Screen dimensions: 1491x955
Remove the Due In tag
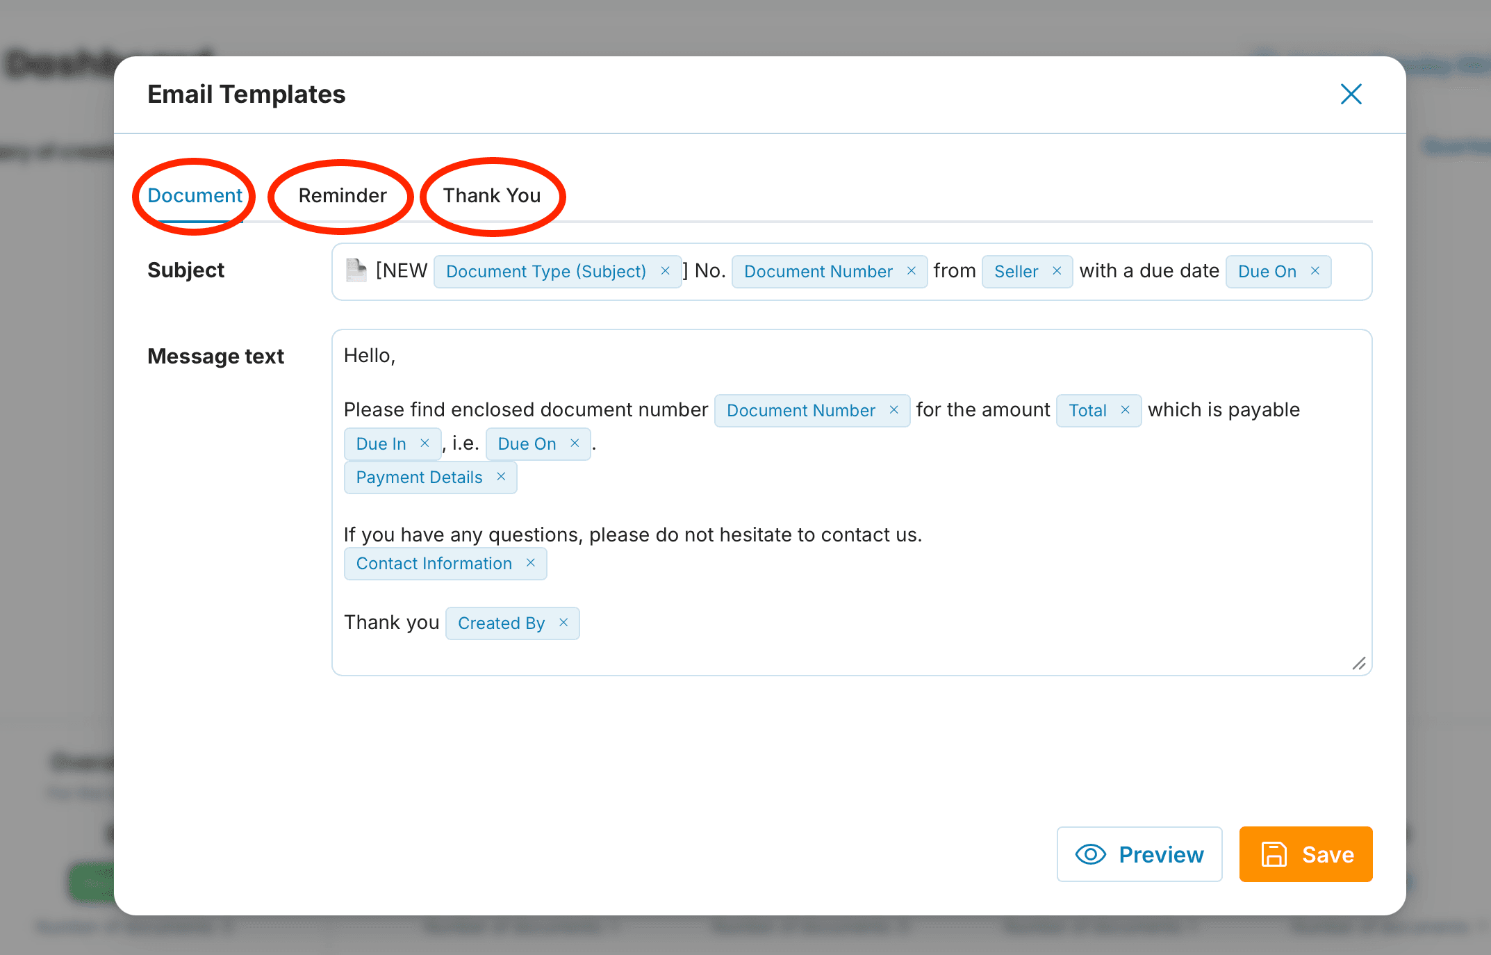(x=425, y=443)
